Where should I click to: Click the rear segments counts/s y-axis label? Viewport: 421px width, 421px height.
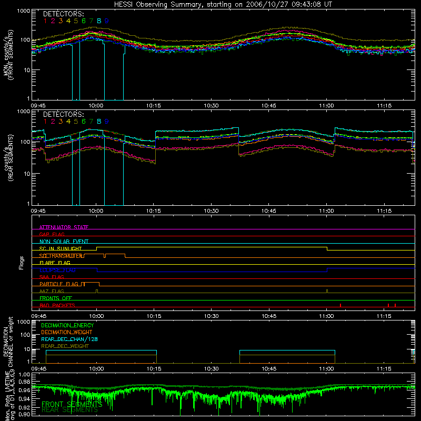click(8, 158)
